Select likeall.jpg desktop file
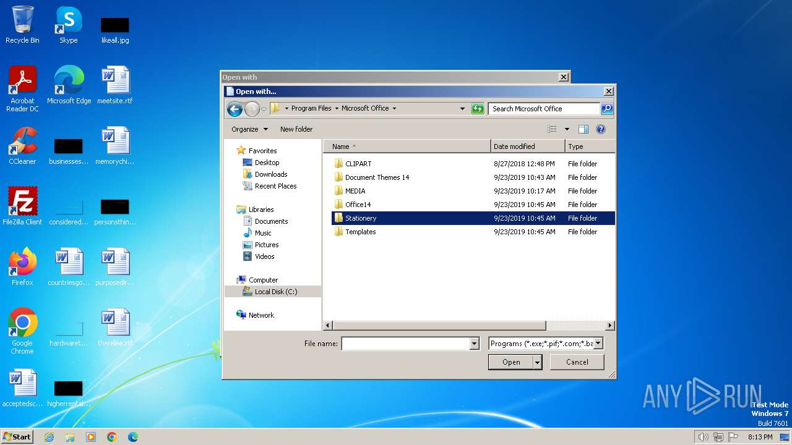This screenshot has width=792, height=445. [x=114, y=30]
